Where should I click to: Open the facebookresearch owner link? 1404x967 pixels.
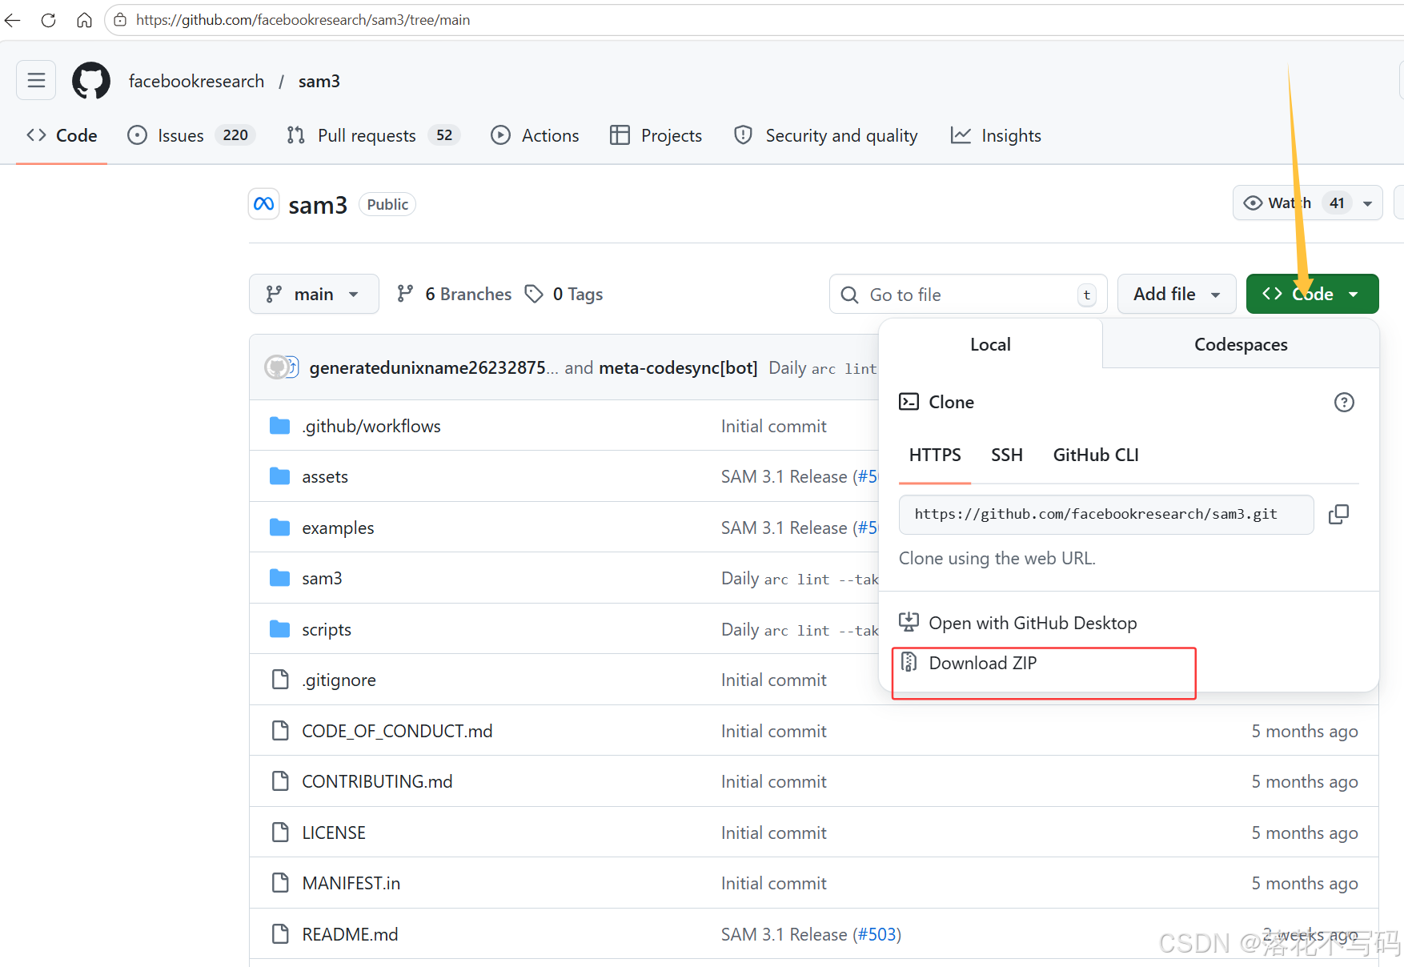196,81
